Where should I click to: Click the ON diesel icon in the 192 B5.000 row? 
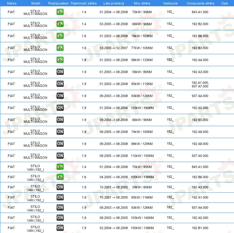tap(60, 120)
